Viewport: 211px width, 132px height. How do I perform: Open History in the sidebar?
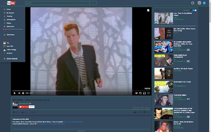tap(9, 23)
